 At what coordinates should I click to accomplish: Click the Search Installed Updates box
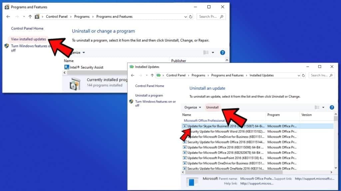coord(322,75)
